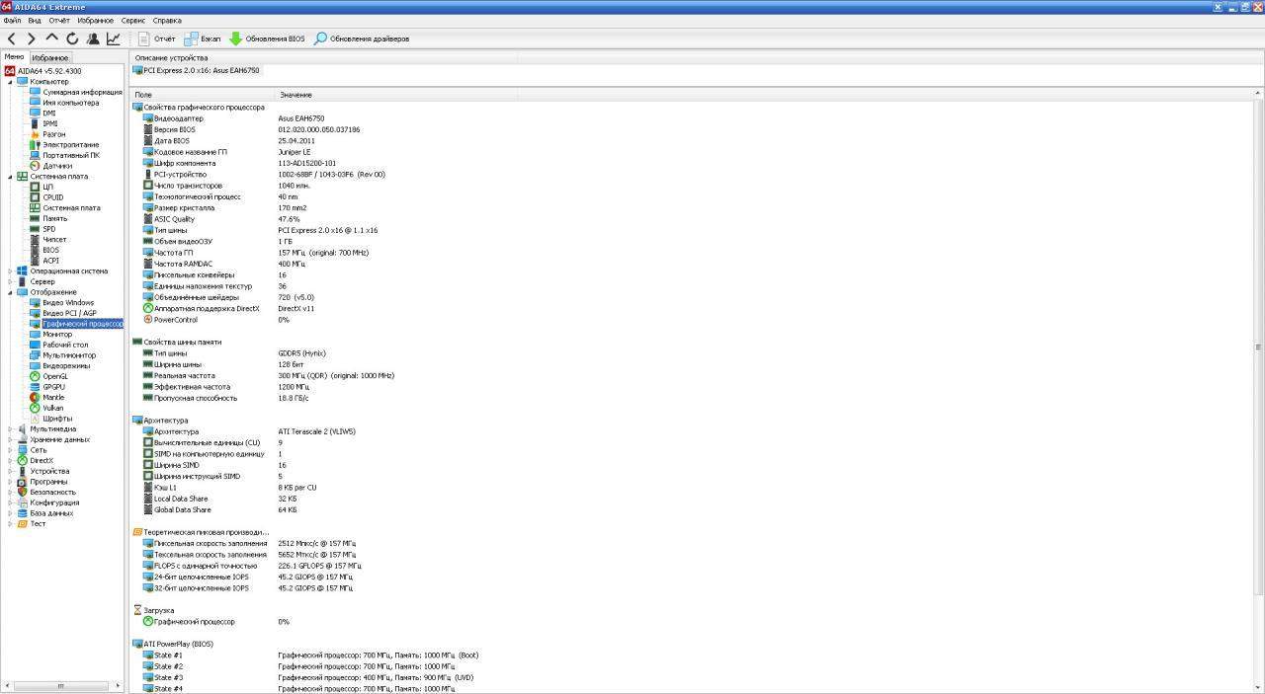Image resolution: width=1265 pixels, height=694 pixels.
Task: Open the Сервис menu
Action: [133, 20]
